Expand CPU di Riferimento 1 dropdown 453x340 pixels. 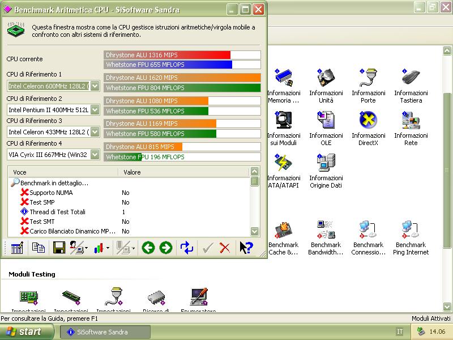click(x=95, y=86)
